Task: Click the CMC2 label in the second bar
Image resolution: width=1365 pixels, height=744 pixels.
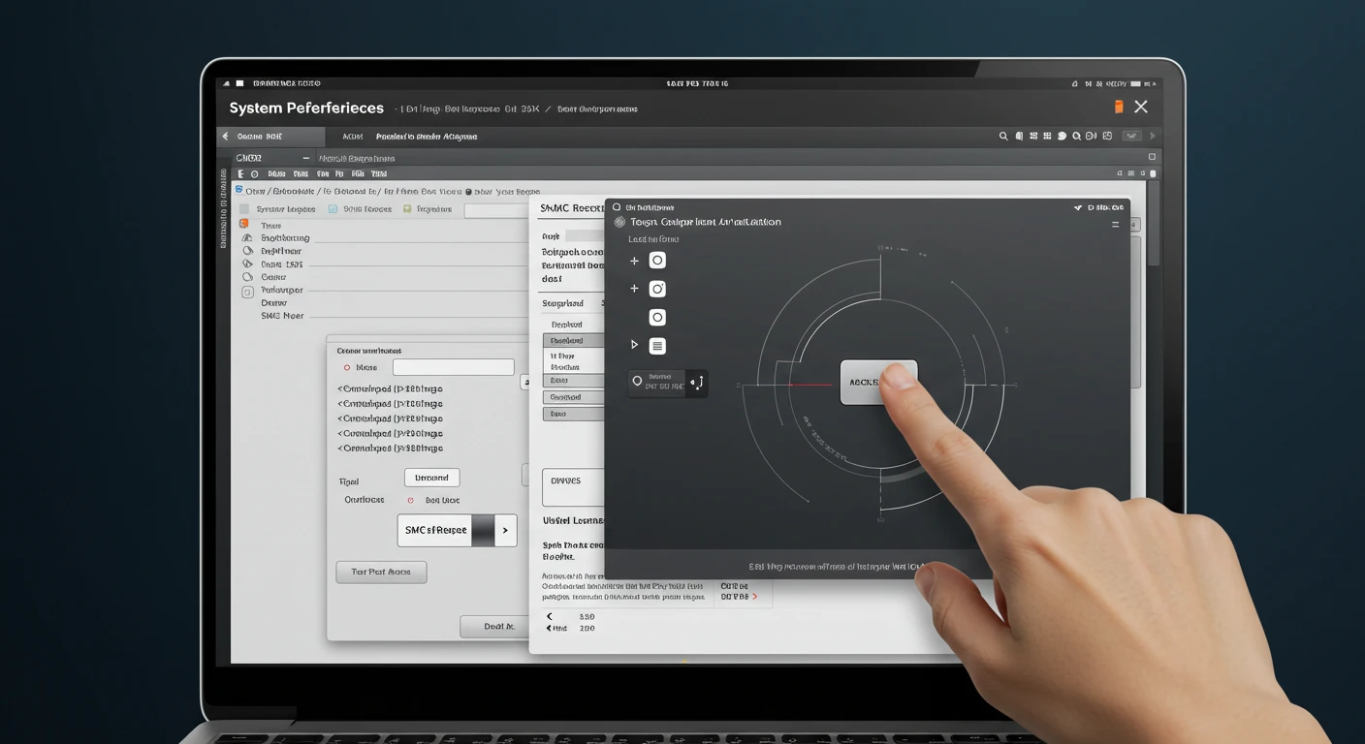Action: click(249, 158)
